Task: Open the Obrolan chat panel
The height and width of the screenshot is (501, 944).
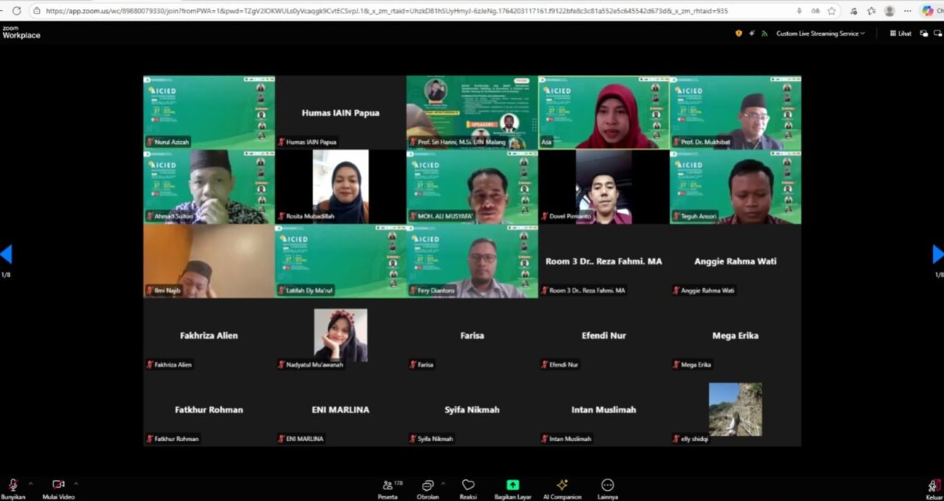Action: (x=428, y=485)
